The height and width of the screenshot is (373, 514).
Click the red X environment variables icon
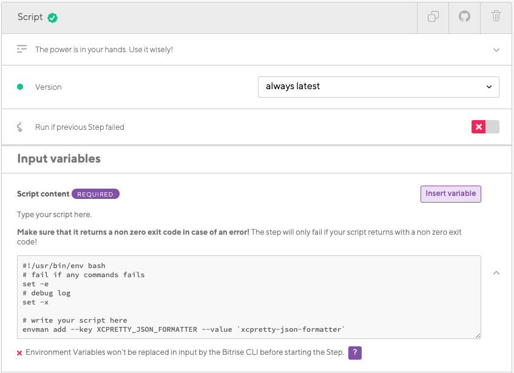pos(19,353)
